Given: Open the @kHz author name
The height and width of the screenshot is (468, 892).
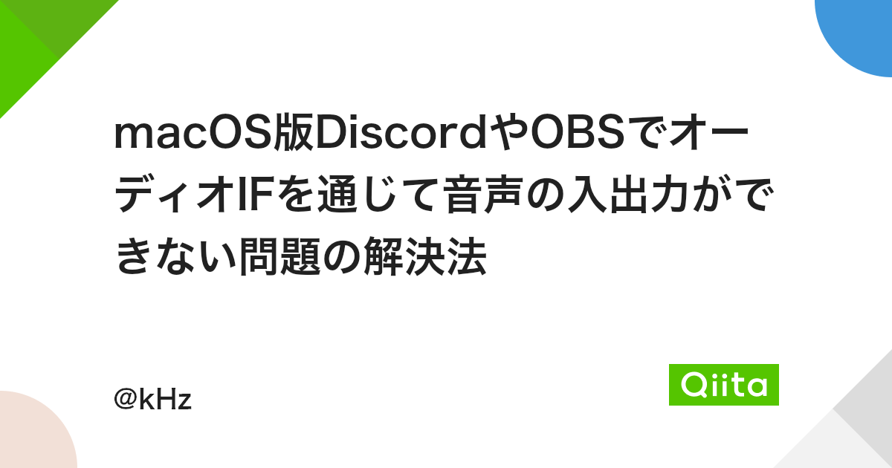Looking at the screenshot, I should pos(152,400).
